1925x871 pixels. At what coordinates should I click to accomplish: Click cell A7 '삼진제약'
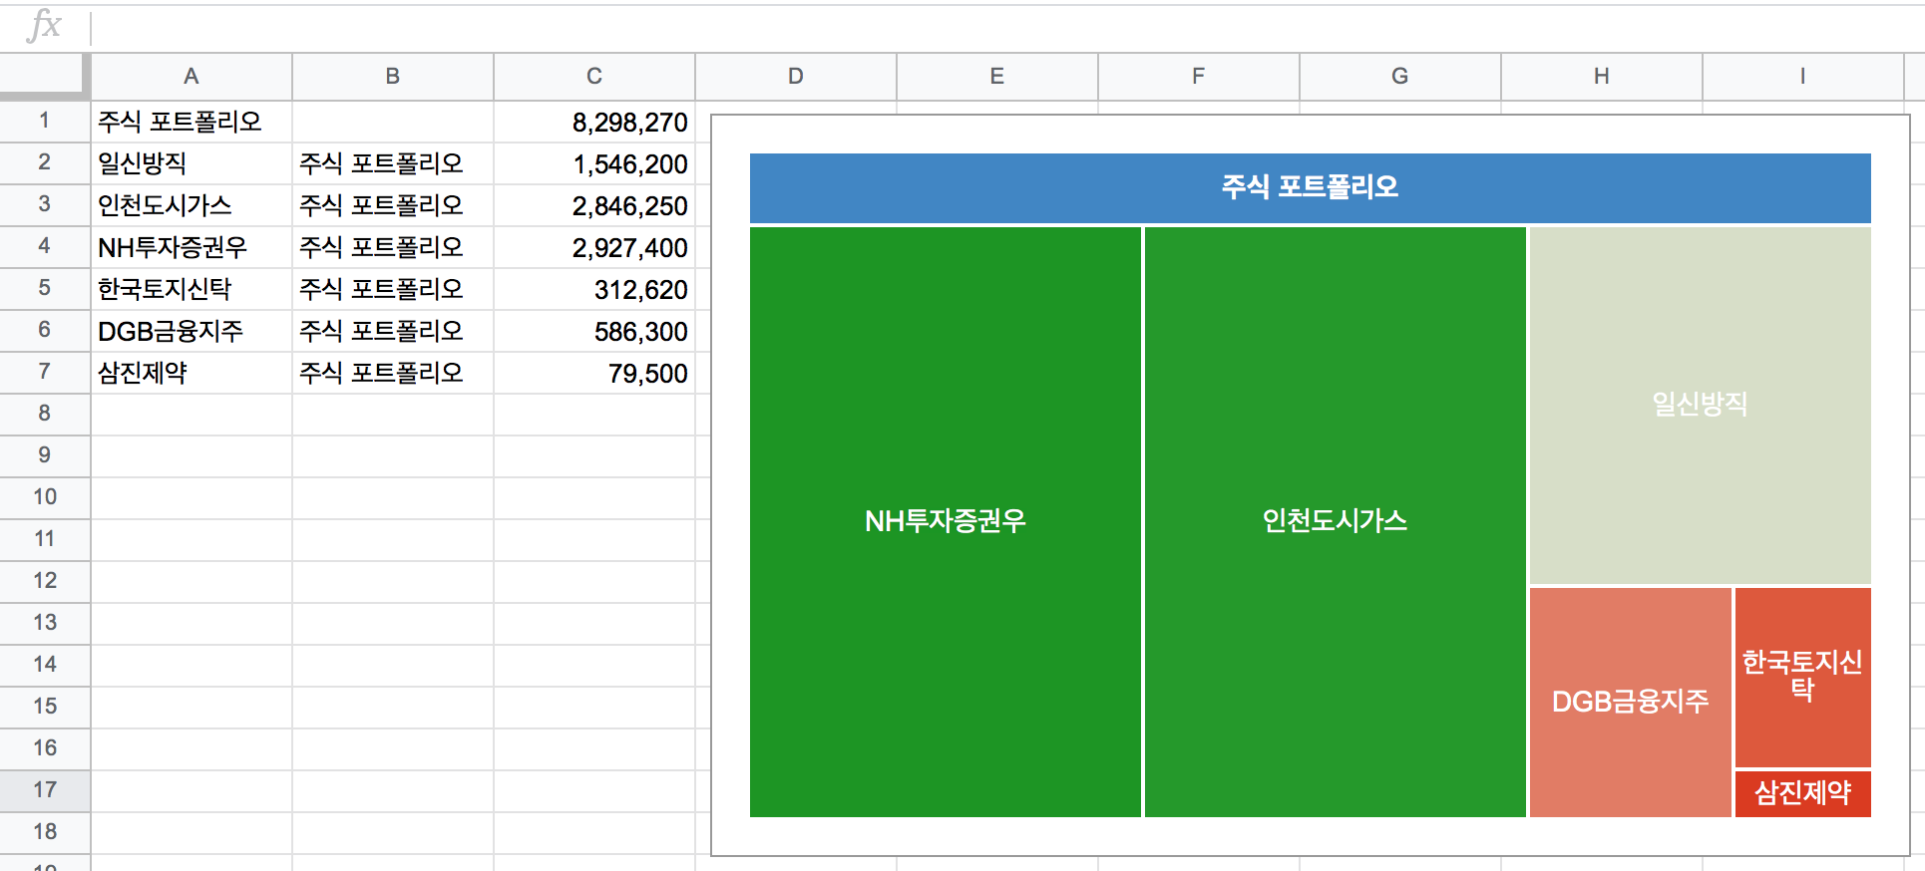(x=192, y=373)
